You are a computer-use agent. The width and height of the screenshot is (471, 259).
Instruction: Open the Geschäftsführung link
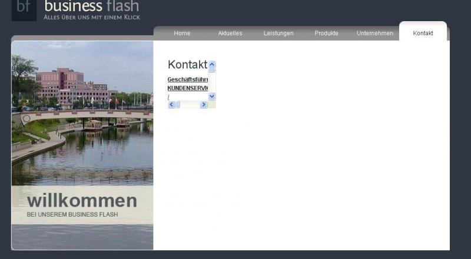coord(187,79)
